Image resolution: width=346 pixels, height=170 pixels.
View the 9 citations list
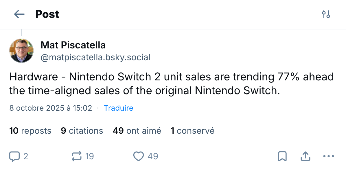click(82, 131)
